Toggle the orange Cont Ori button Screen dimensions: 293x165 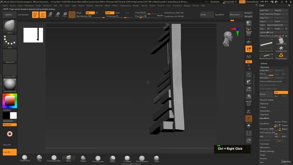pyautogui.click(x=10, y=152)
